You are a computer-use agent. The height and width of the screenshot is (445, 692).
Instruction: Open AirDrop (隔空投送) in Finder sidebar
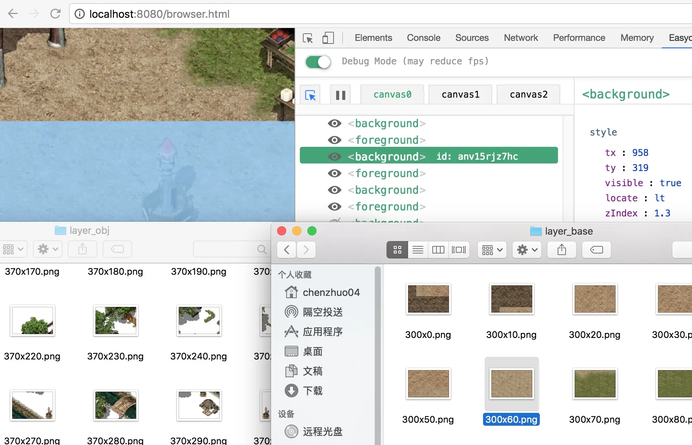pos(314,312)
